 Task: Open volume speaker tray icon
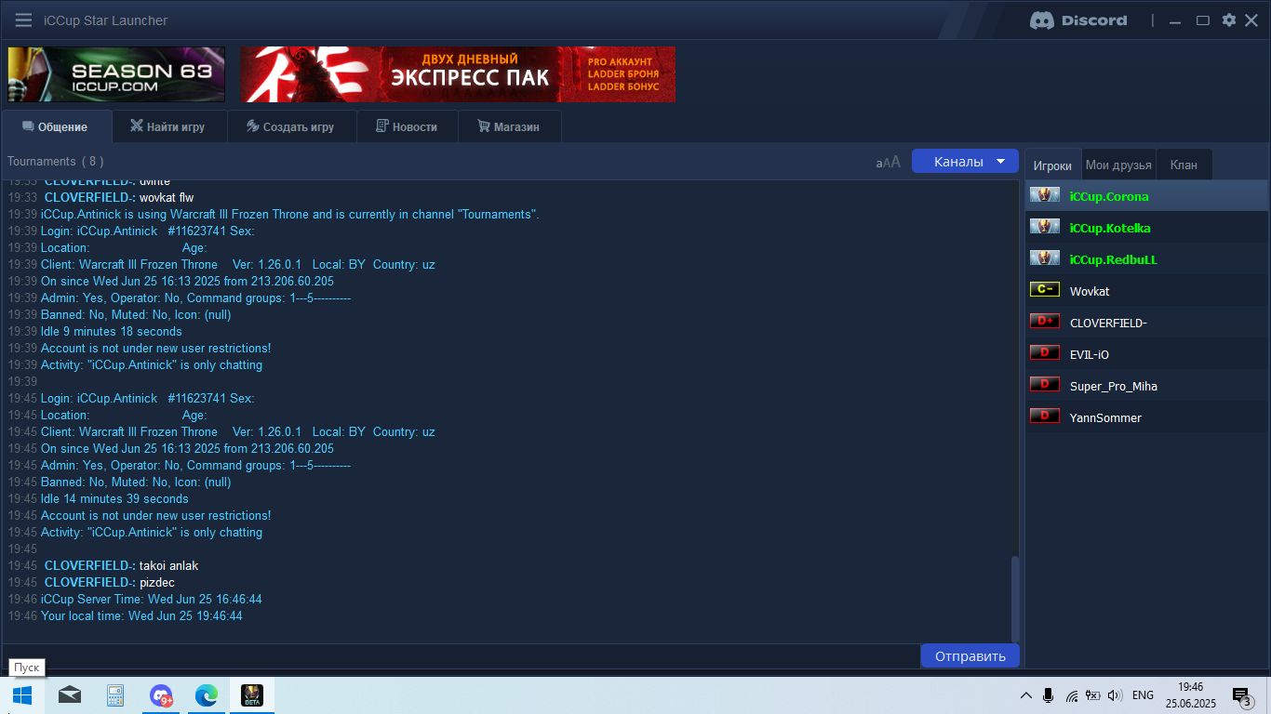1115,695
